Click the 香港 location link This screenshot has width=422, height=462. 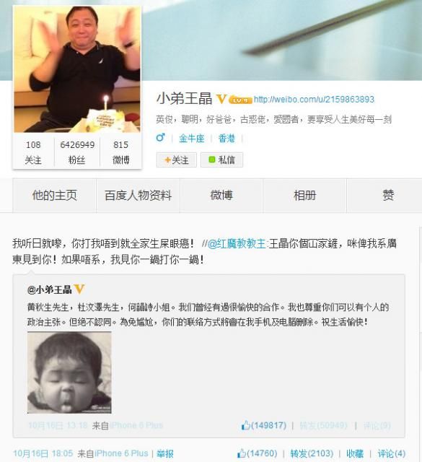[x=227, y=138]
